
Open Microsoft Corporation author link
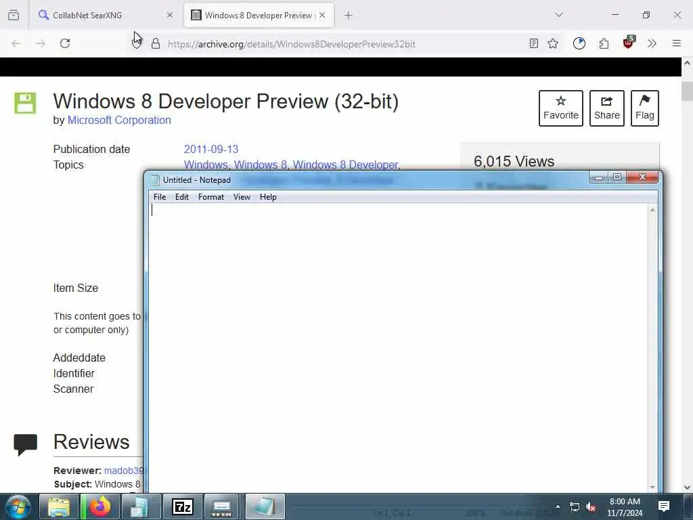[119, 121]
